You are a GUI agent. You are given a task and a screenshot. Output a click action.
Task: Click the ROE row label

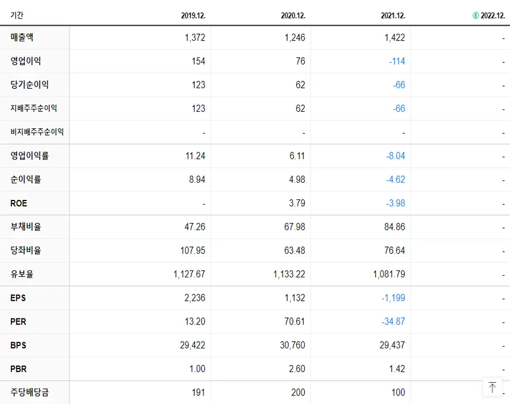(x=18, y=203)
